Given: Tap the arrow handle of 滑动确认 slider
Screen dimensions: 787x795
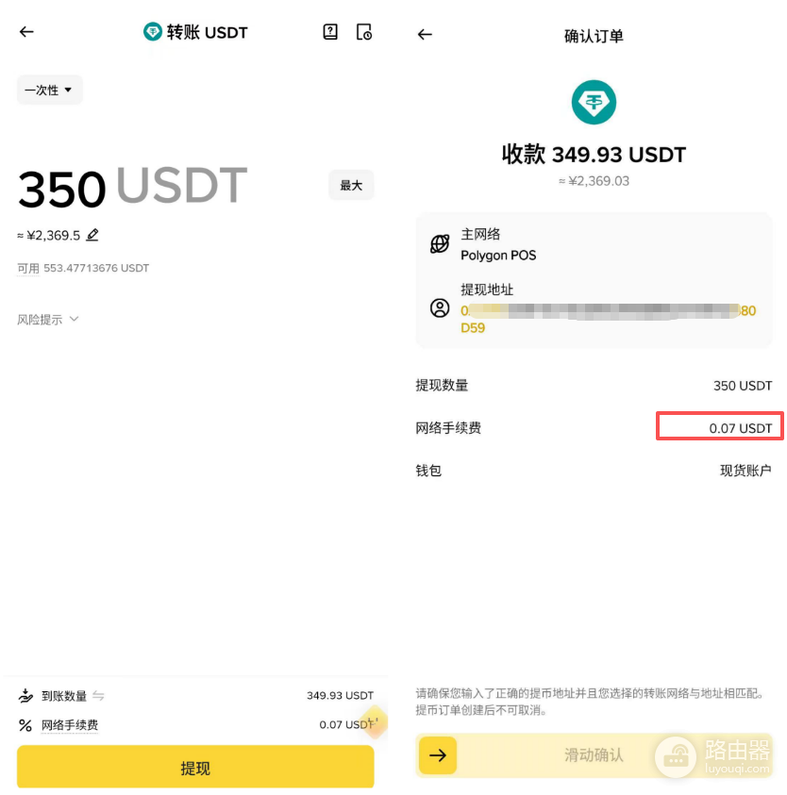Looking at the screenshot, I should click(x=438, y=755).
